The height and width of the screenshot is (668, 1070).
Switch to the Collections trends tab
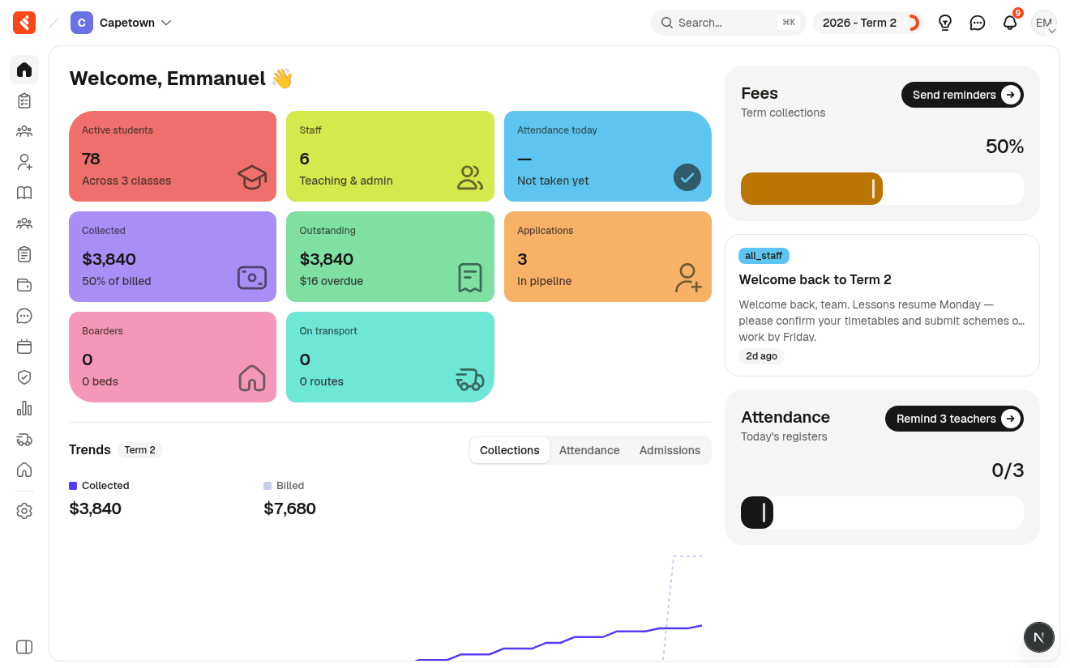click(x=510, y=450)
